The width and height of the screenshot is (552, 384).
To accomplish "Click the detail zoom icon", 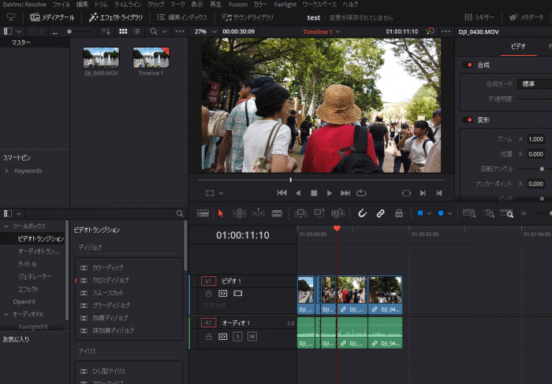I will 488,213.
